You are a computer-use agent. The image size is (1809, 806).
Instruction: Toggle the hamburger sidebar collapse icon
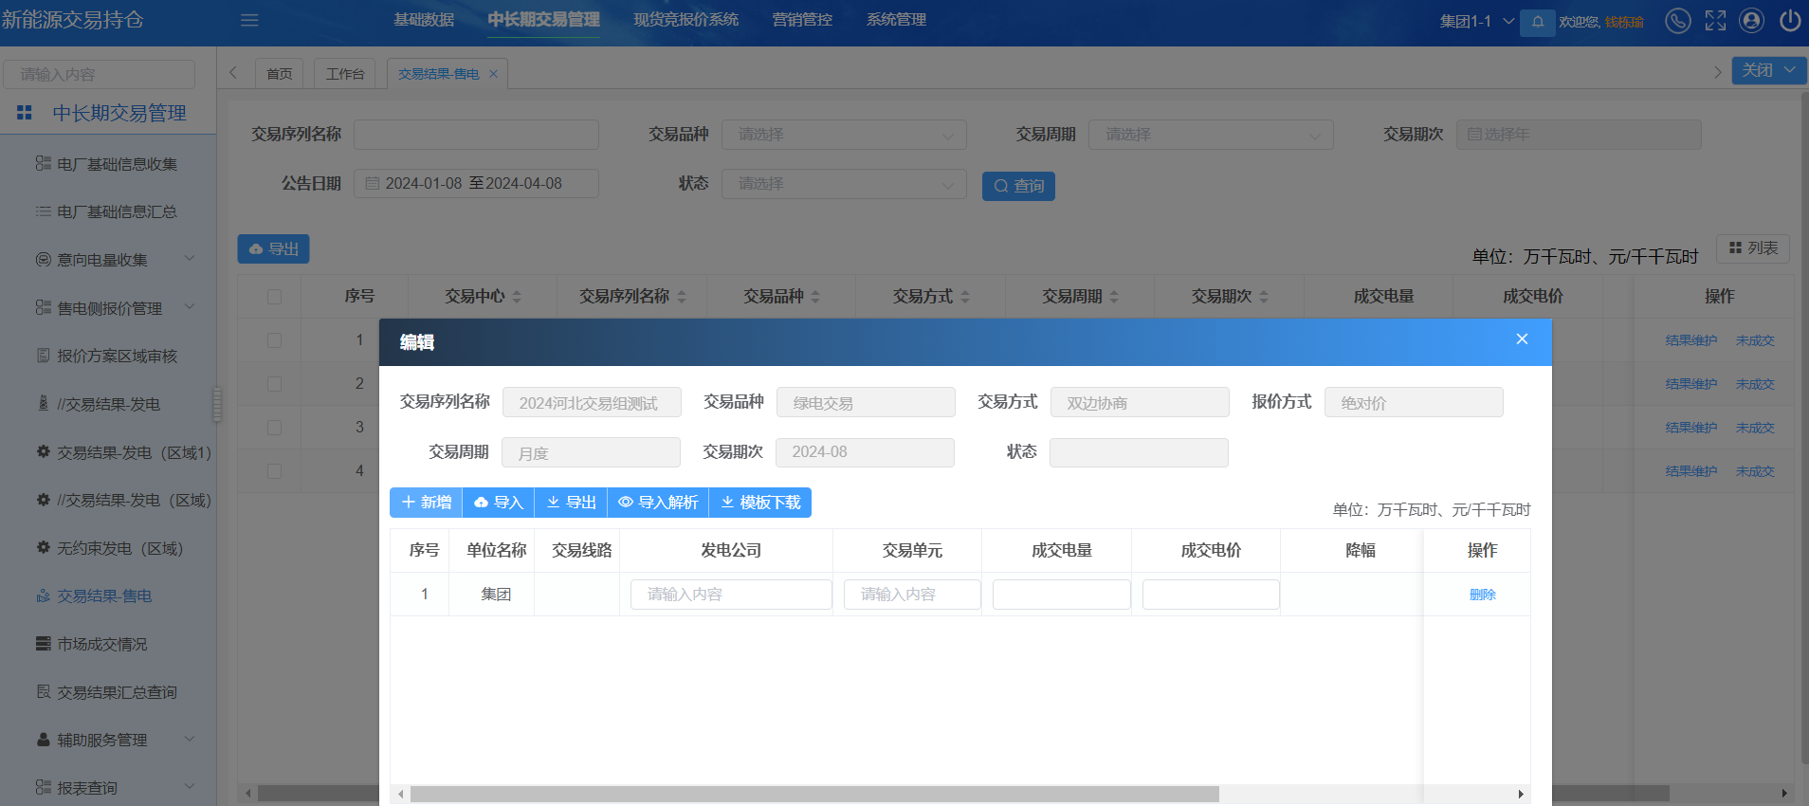[249, 20]
